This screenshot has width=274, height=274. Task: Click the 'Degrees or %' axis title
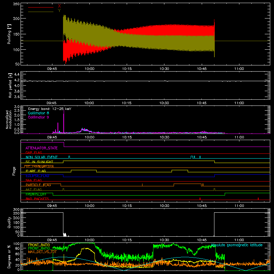[9, 257]
